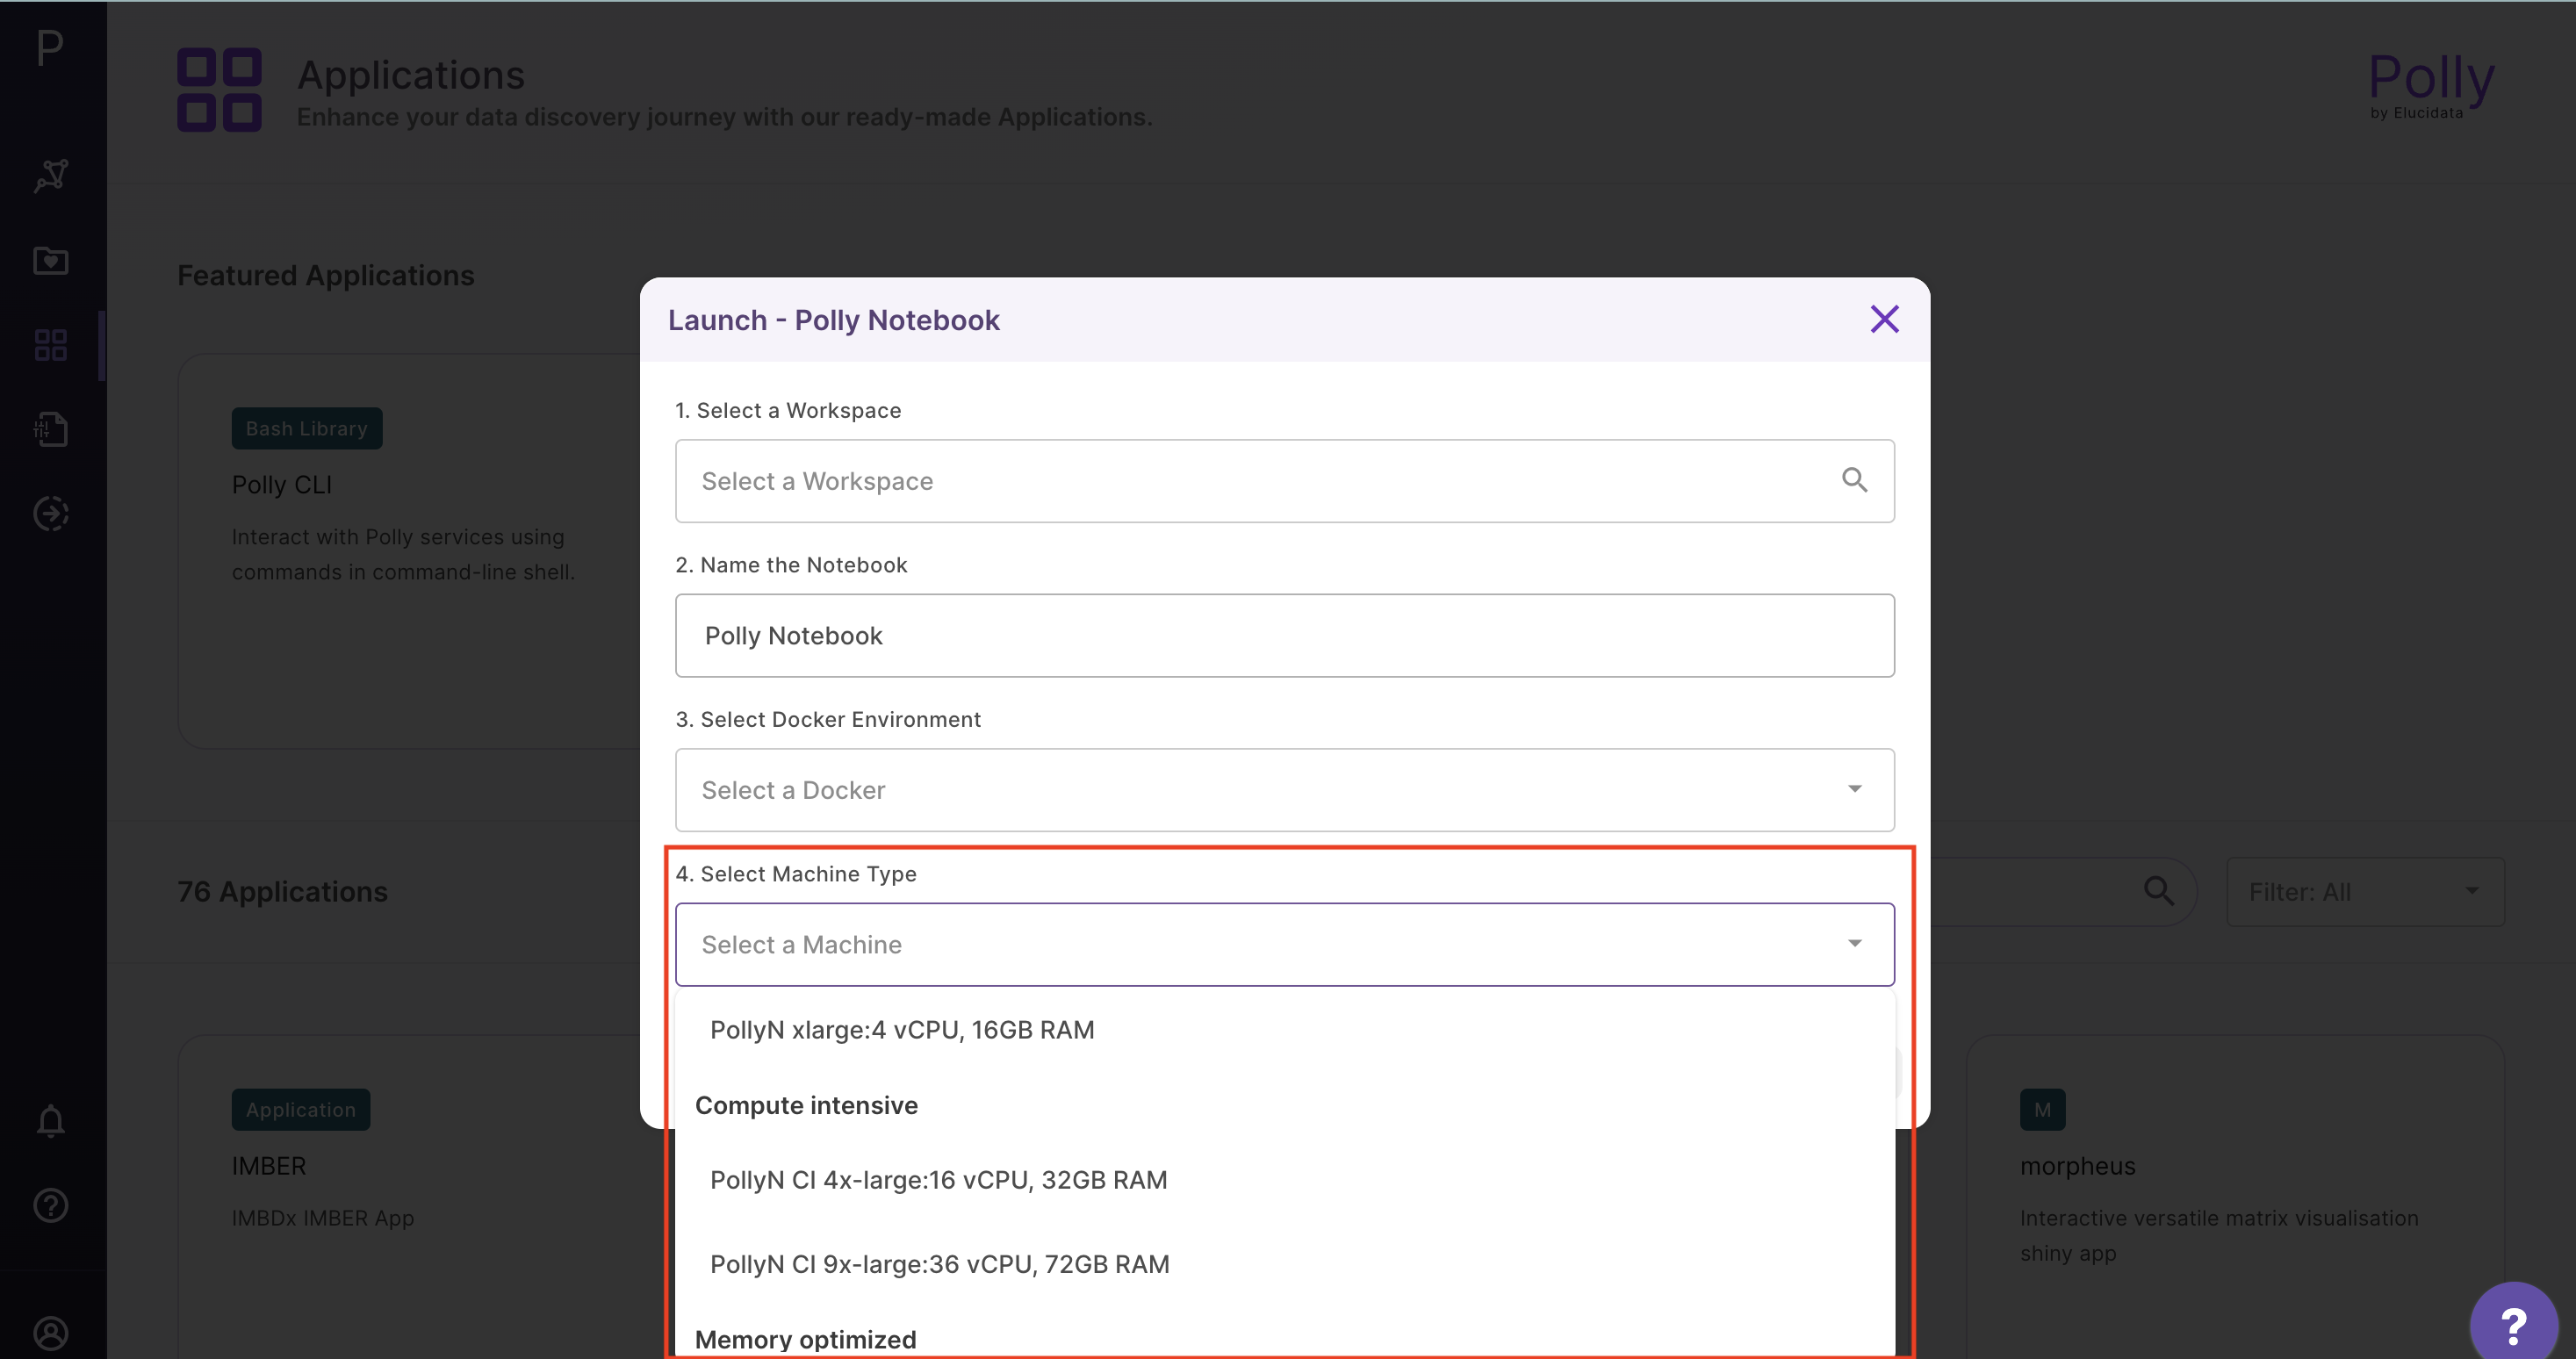This screenshot has height=1359, width=2576.
Task: Open the Polly CLI card title
Action: point(282,485)
